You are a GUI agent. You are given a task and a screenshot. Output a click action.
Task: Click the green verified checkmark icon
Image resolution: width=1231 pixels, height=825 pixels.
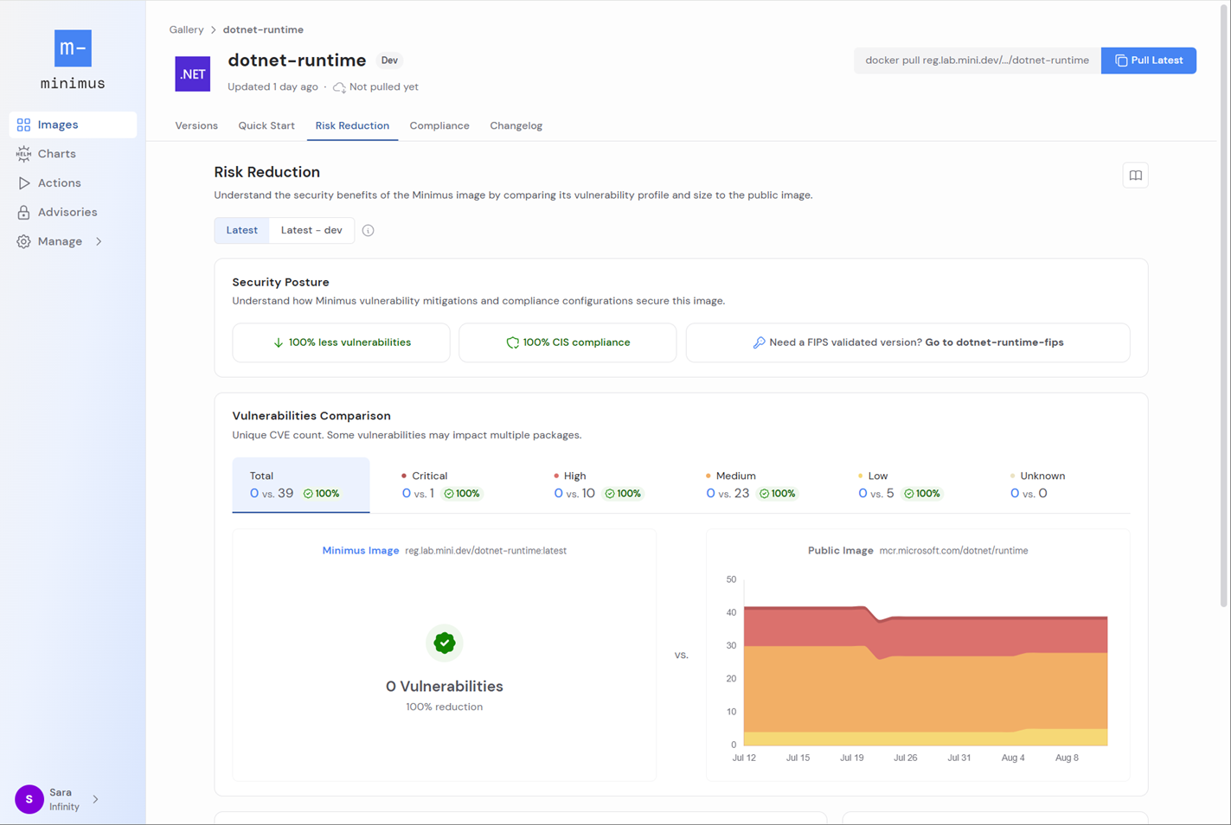[x=445, y=643]
